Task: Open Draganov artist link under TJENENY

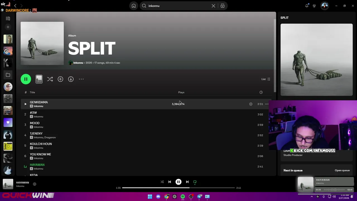Action: click(x=50, y=137)
